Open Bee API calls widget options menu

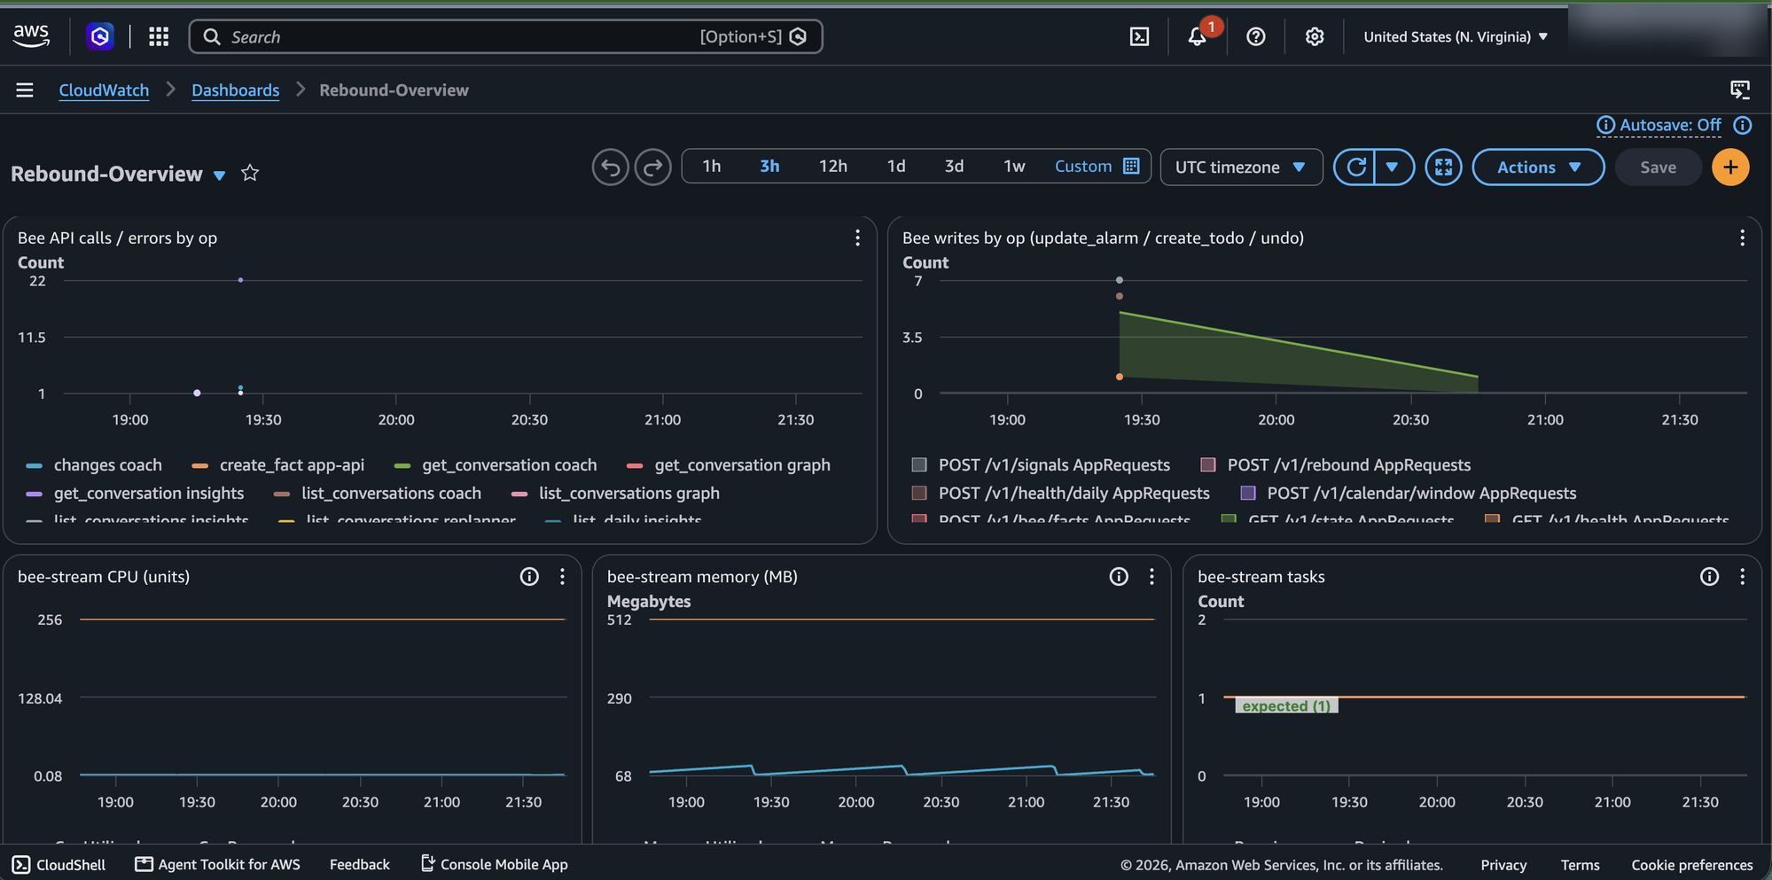tap(857, 238)
